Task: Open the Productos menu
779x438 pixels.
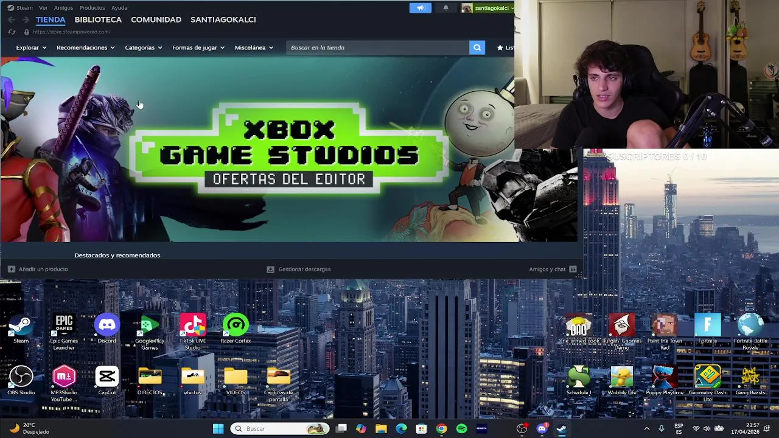Action: tap(92, 8)
